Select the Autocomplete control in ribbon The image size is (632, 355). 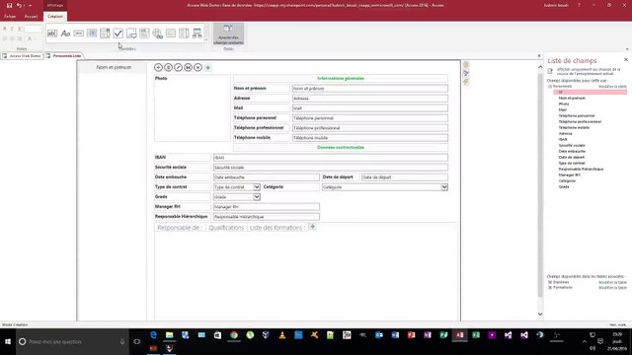point(144,34)
